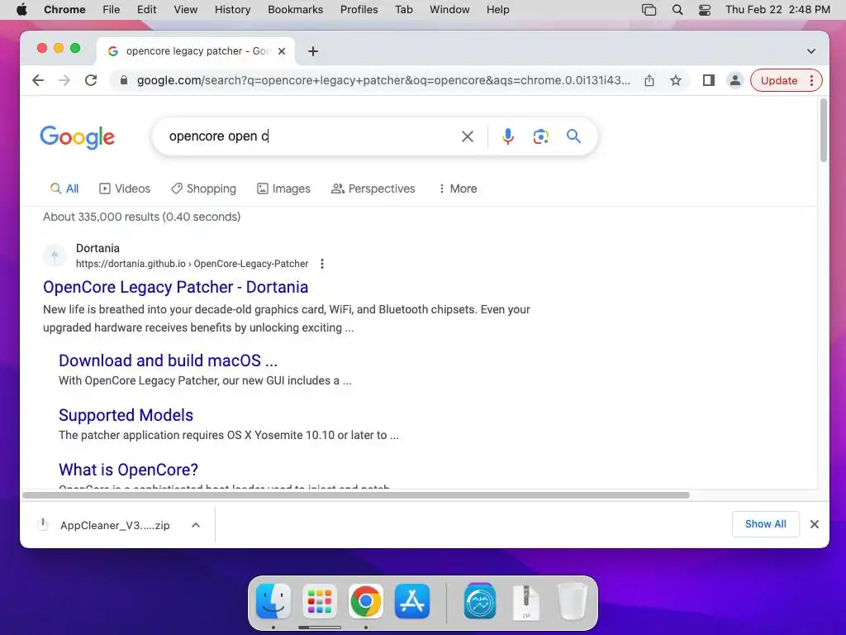This screenshot has height=635, width=846.
Task: Open the File menu
Action: tap(112, 10)
